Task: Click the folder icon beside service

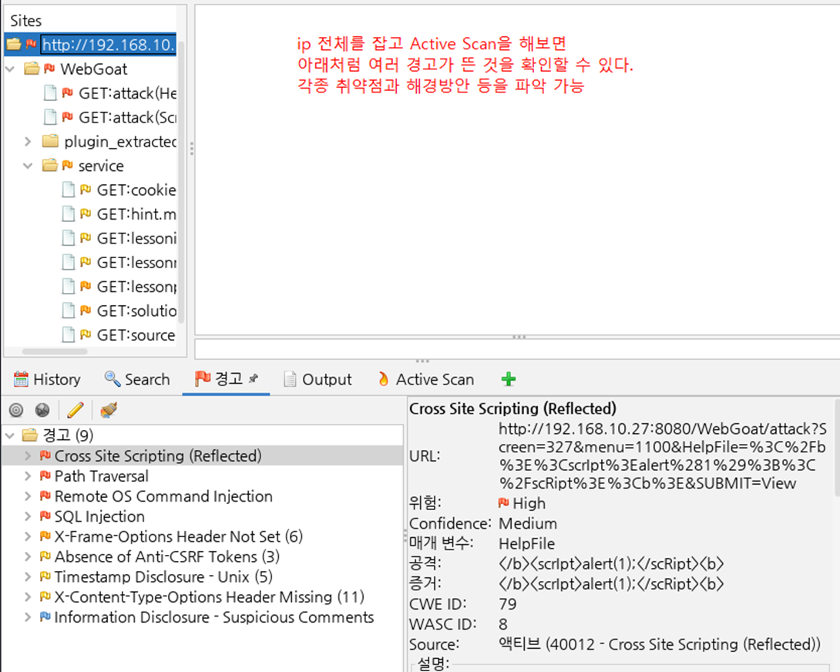Action: coord(50,165)
